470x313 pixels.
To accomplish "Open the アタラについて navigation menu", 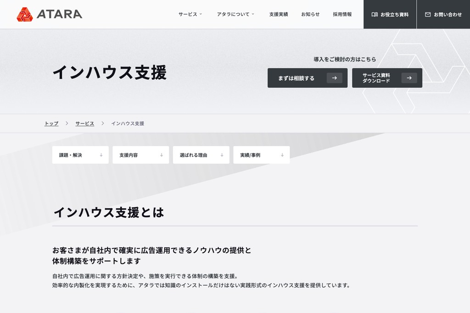I will pos(235,14).
